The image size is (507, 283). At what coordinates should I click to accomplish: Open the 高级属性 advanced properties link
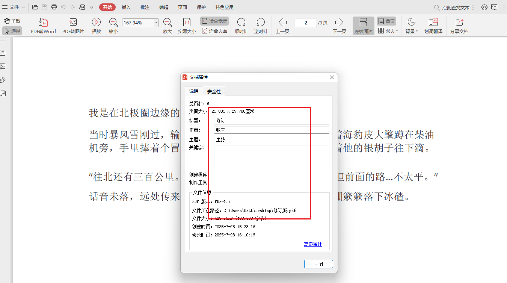[x=313, y=244]
